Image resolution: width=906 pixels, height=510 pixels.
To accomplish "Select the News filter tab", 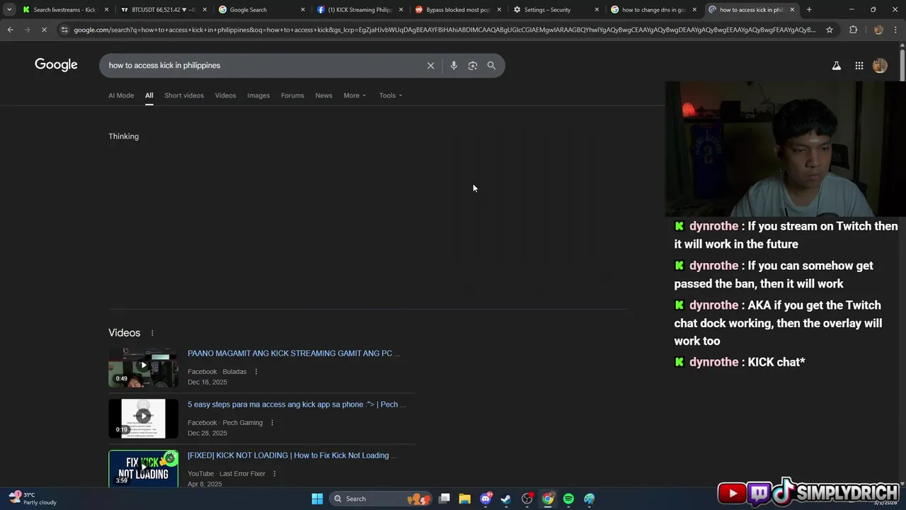I will pos(323,96).
